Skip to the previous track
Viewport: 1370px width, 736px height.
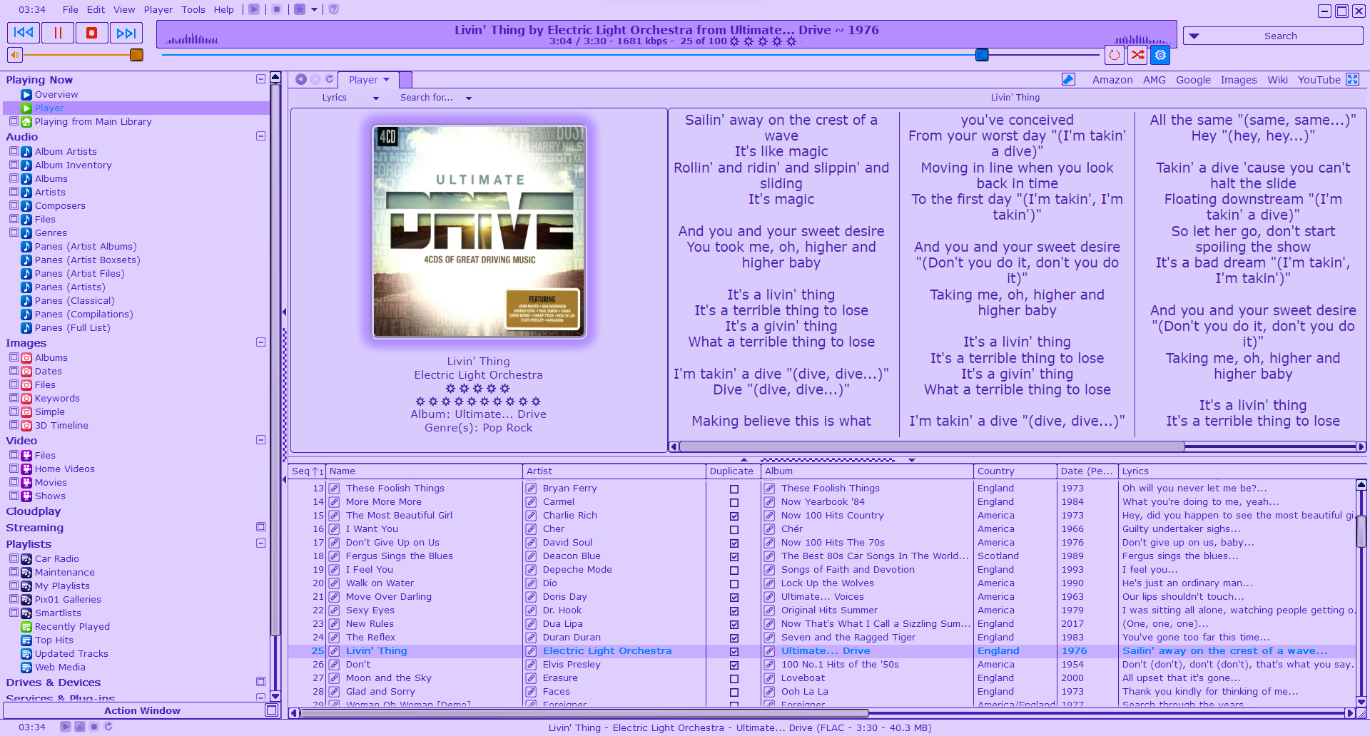click(24, 33)
